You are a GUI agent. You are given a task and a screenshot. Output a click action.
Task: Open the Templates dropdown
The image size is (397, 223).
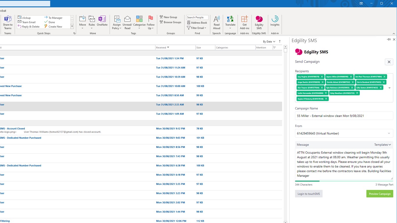tap(382, 145)
